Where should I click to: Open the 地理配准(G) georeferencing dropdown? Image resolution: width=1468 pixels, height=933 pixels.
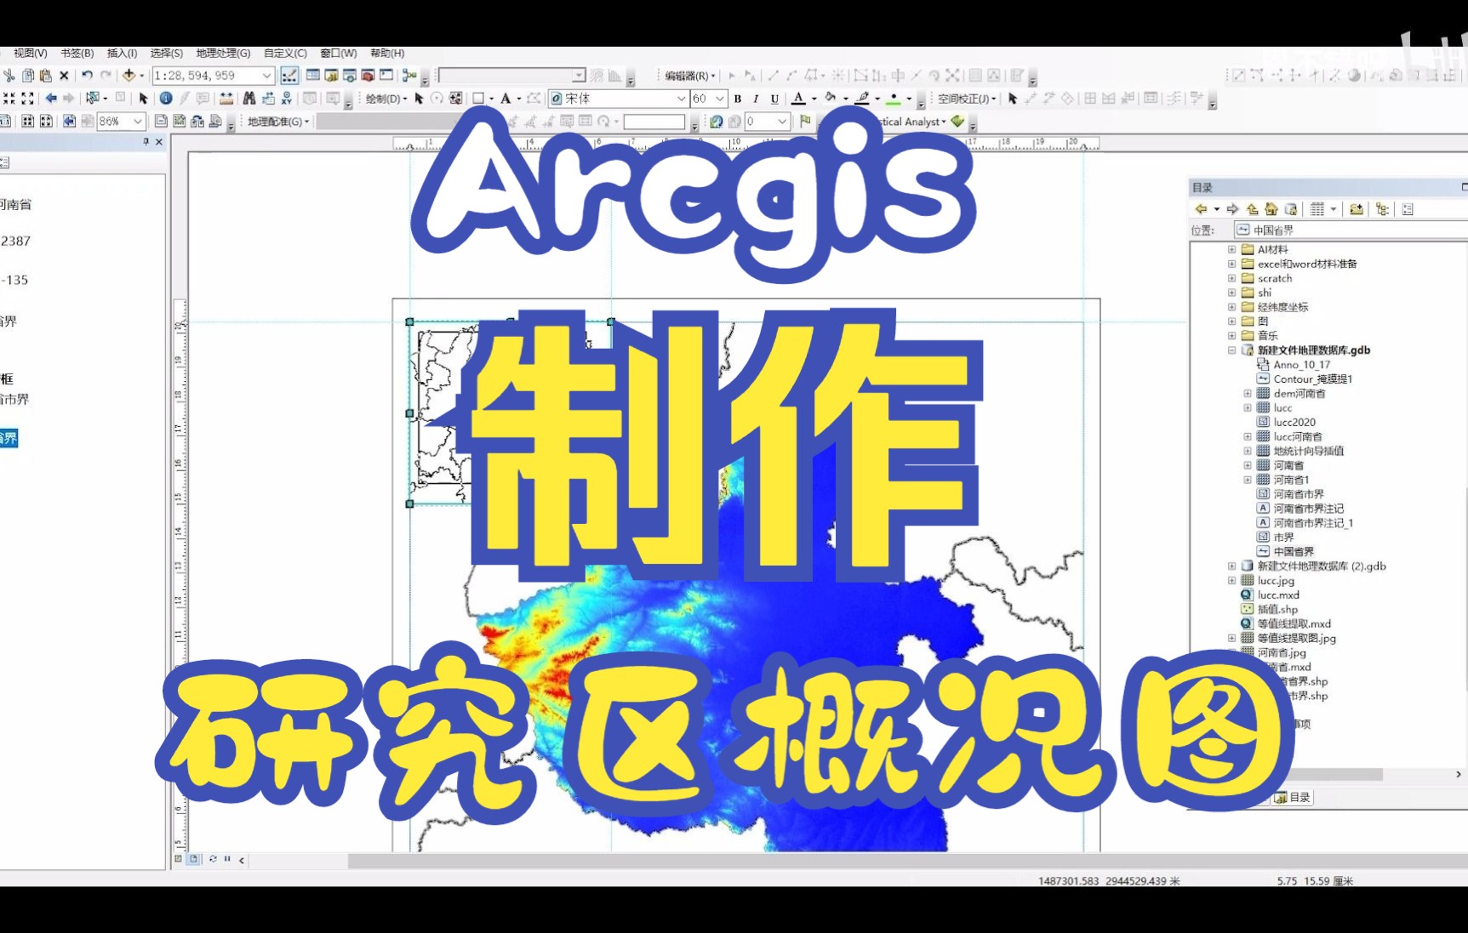point(278,122)
